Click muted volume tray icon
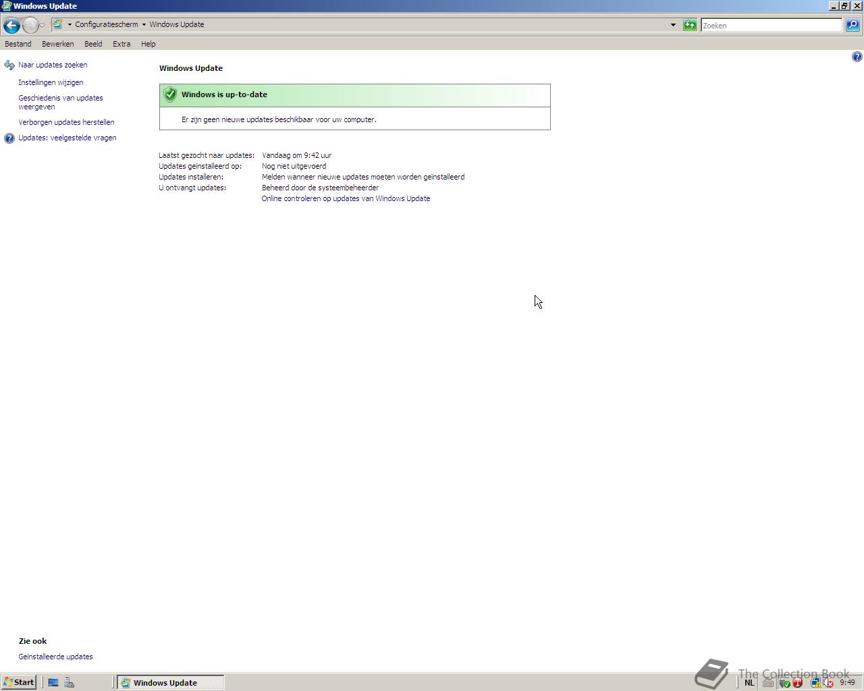The height and width of the screenshot is (691, 864). coord(828,683)
